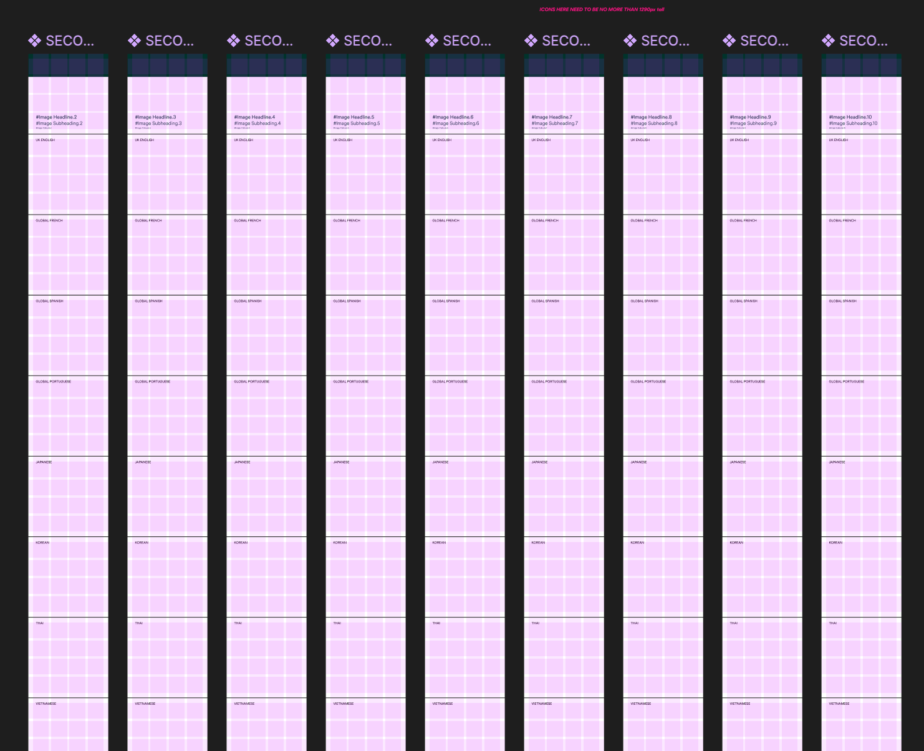
Task: Click '#Image Subheading.3' text
Action: (158, 124)
